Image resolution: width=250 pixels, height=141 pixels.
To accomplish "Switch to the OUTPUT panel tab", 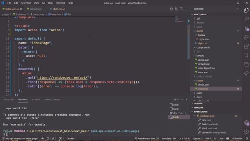I will [x=36, y=99].
